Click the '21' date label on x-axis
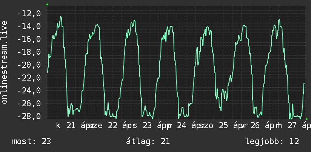Viewport: 311px width, 152px height. pyautogui.click(x=71, y=126)
